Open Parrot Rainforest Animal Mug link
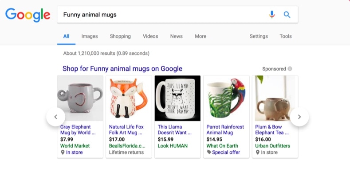Image resolution: width=350 pixels, height=182 pixels. click(225, 130)
